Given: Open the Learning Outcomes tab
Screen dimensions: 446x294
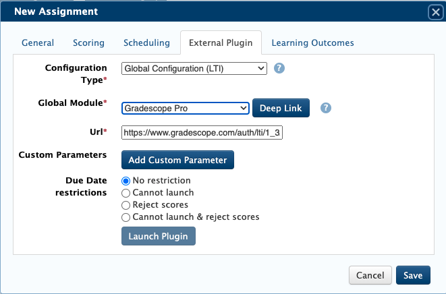Looking at the screenshot, I should (x=312, y=43).
